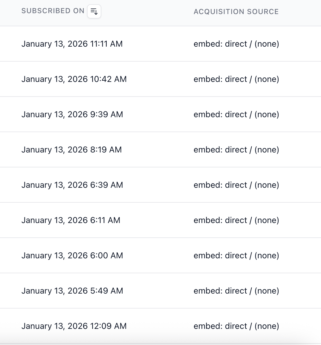Screen dimensions: 321x345
Task: Click acquisition source in the 5:49 AM row
Action: click(x=236, y=291)
